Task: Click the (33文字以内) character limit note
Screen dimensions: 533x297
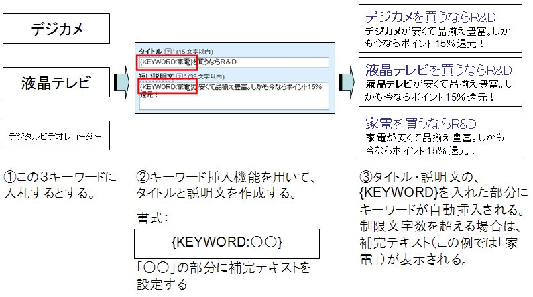Action: click(x=206, y=77)
